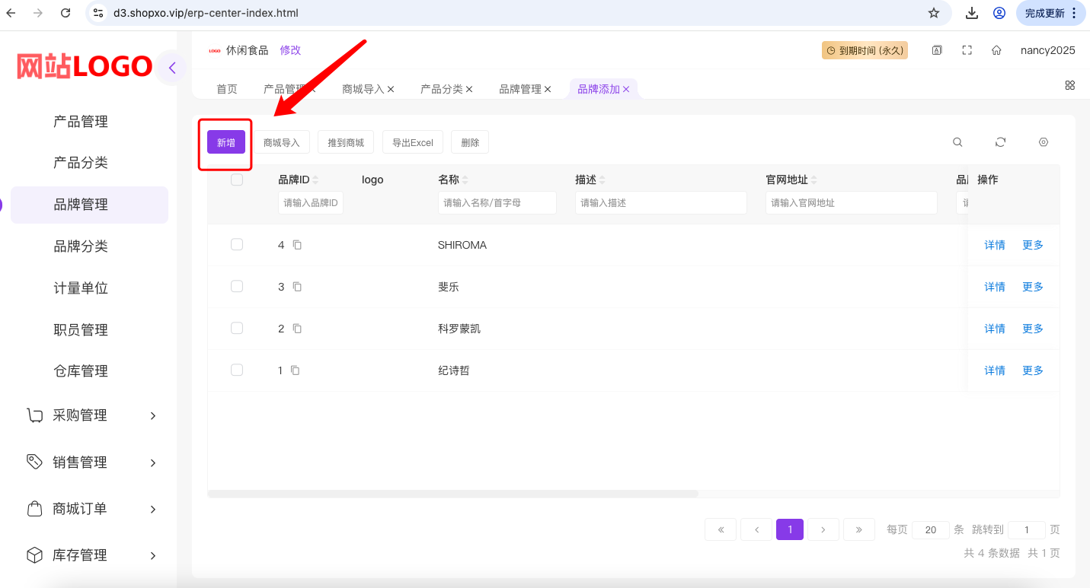Image resolution: width=1090 pixels, height=588 pixels.
Task: Close the 品牌添加 tab
Action: 626,89
